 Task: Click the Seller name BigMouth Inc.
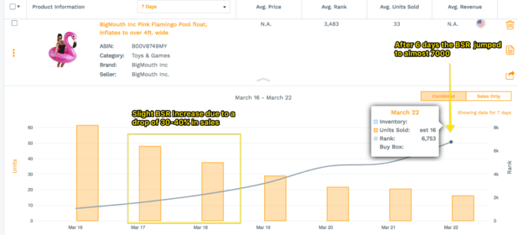click(x=150, y=74)
